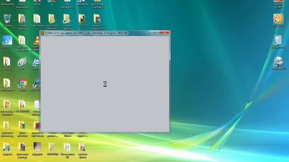Viewport: 289px width, 162px height.
Task: Select the игры folder icon
Action: tap(7, 62)
